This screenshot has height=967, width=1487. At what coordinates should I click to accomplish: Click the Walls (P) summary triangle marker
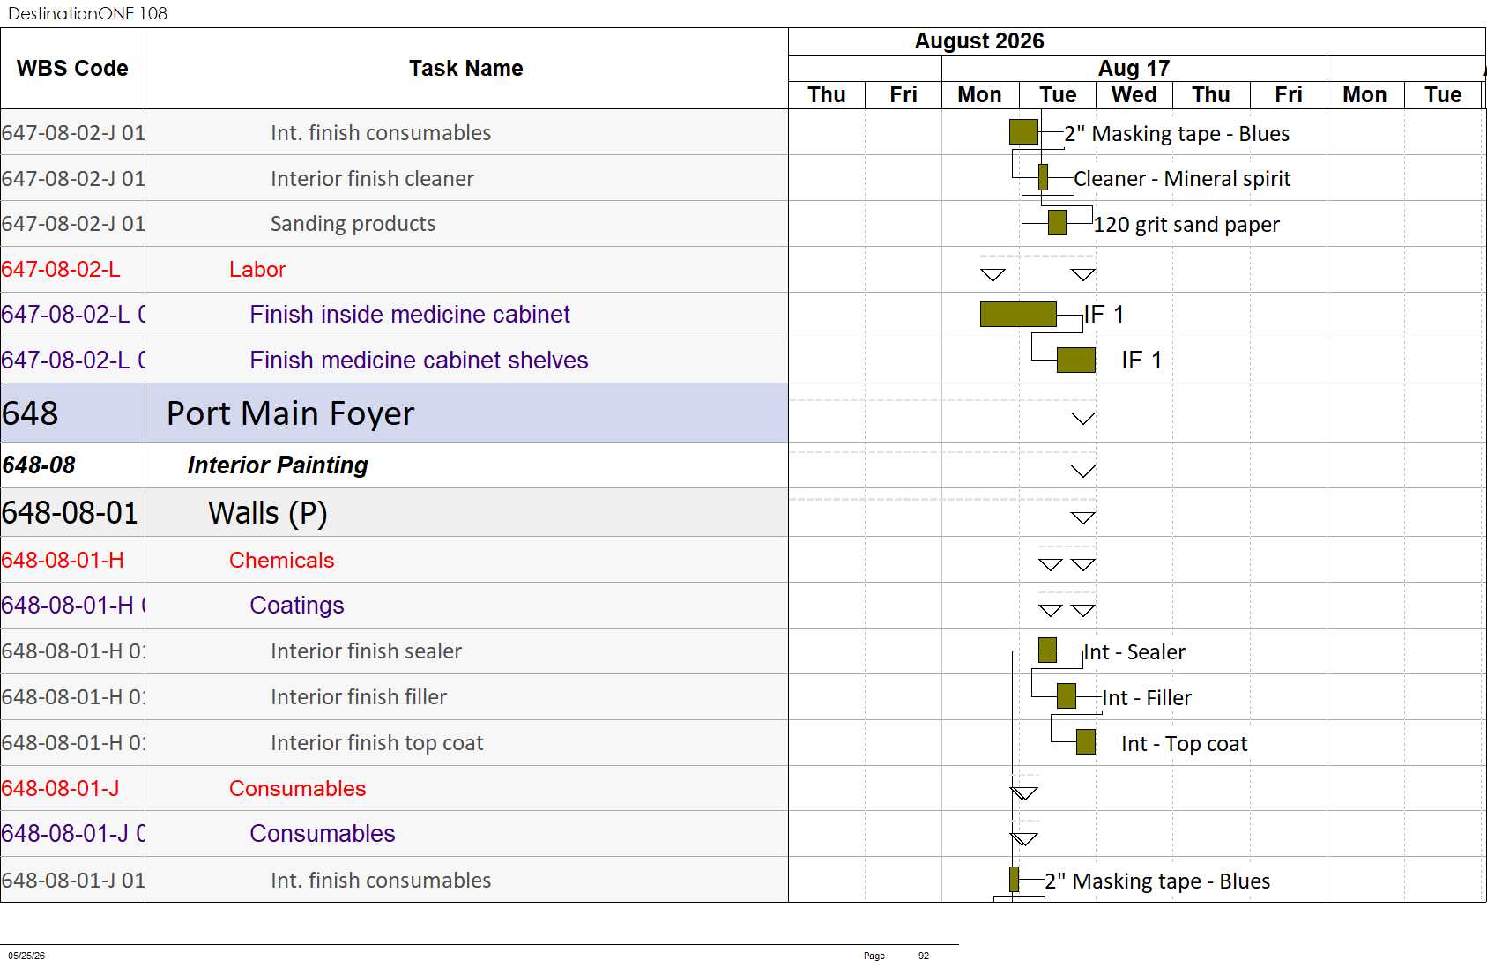tap(1083, 517)
